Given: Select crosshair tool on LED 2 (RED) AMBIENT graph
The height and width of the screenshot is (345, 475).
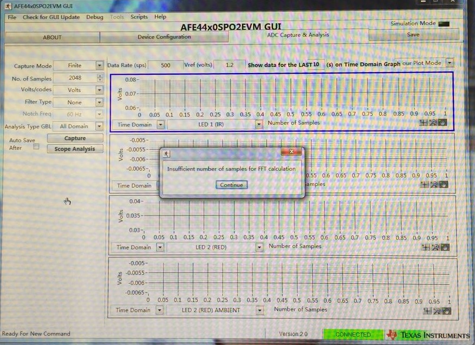Looking at the screenshot, I should tap(427, 311).
